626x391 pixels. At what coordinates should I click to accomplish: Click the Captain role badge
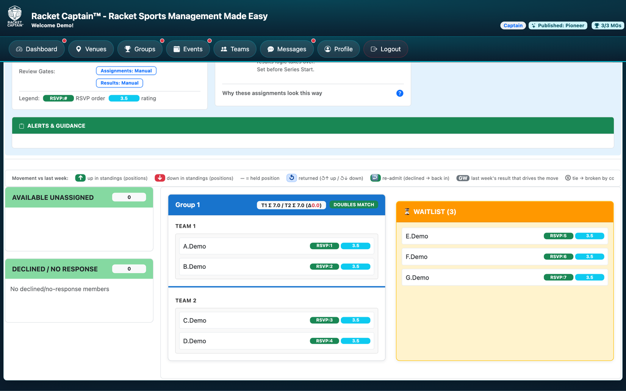pyautogui.click(x=513, y=25)
